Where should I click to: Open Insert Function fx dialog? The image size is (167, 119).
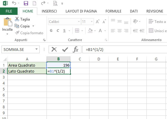click(75, 49)
